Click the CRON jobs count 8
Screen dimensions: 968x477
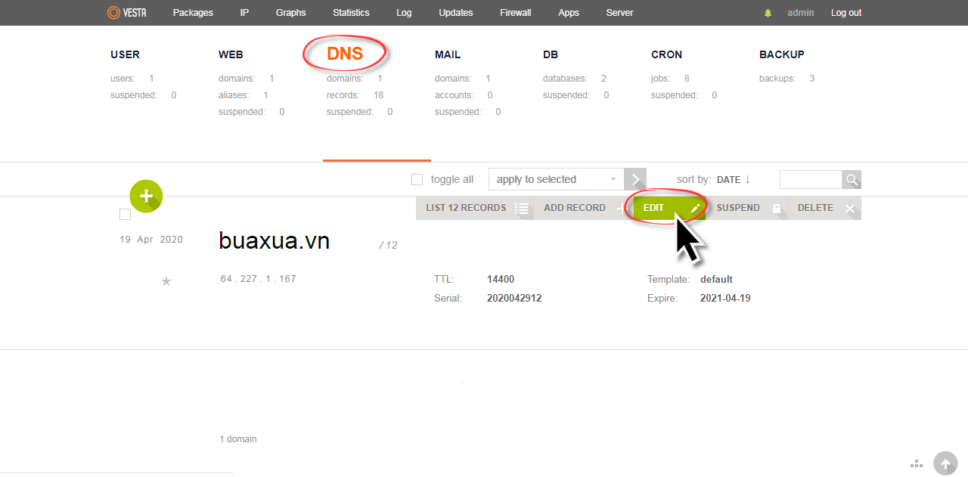(687, 79)
